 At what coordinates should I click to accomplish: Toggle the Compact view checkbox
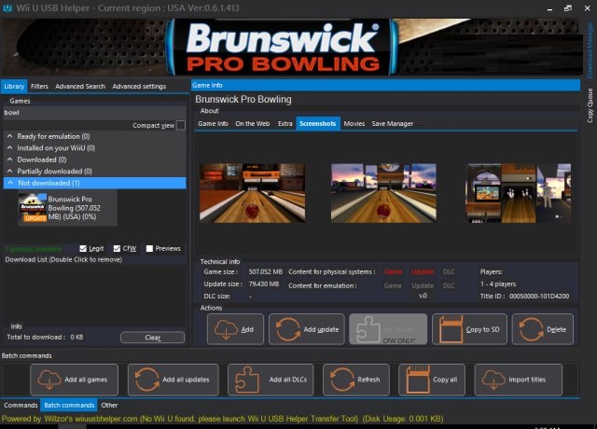tap(181, 125)
